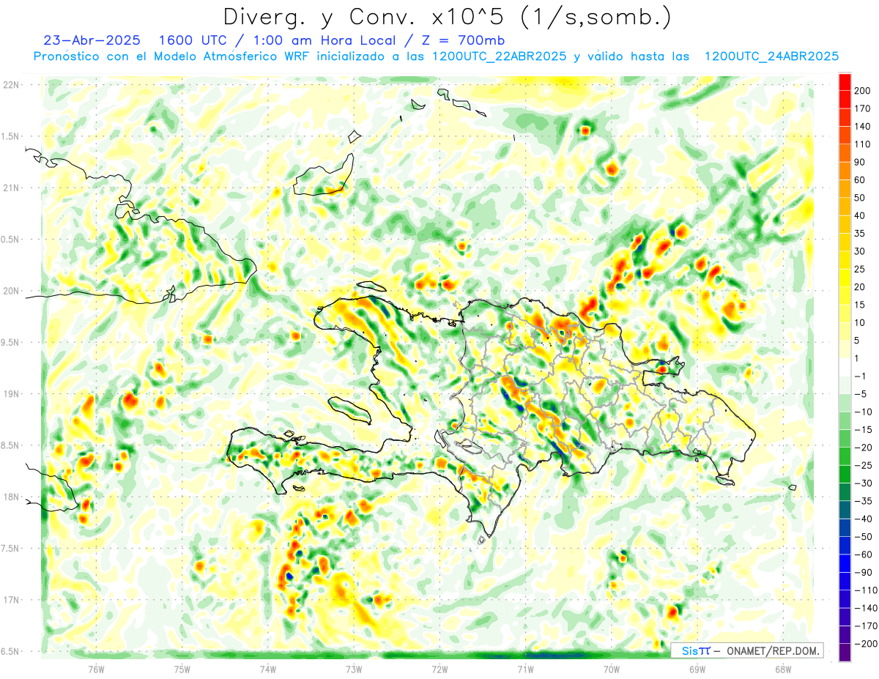
Task: Click the '-140' color bar label
Action: point(867,608)
